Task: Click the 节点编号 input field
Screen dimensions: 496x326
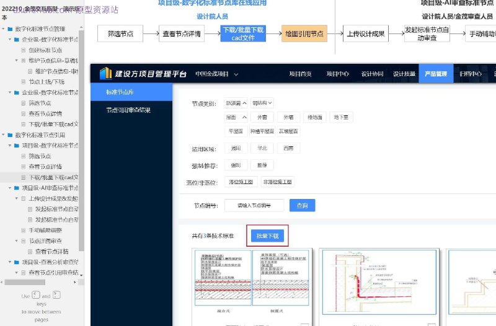Action: [x=254, y=206]
